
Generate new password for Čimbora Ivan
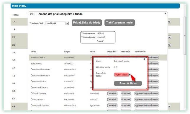(147, 100)
